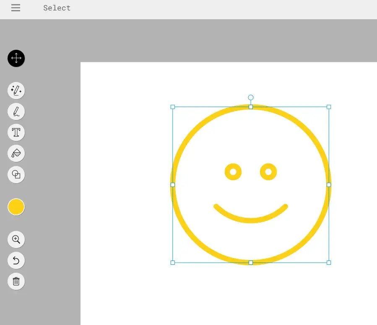Screen dimensions: 377x325
Task: Click the top-left selection corner handle
Action: tap(173, 107)
